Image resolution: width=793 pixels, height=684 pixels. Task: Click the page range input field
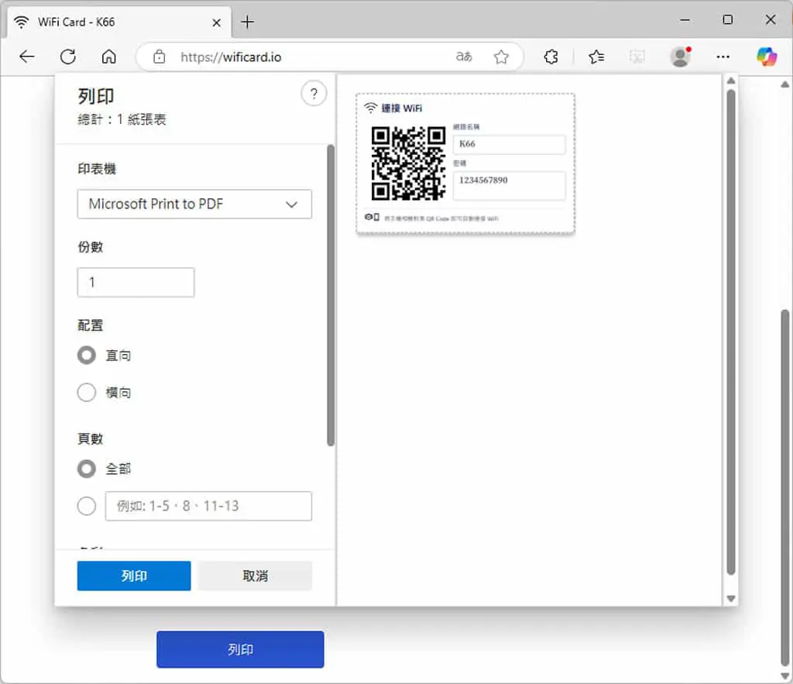click(x=208, y=506)
